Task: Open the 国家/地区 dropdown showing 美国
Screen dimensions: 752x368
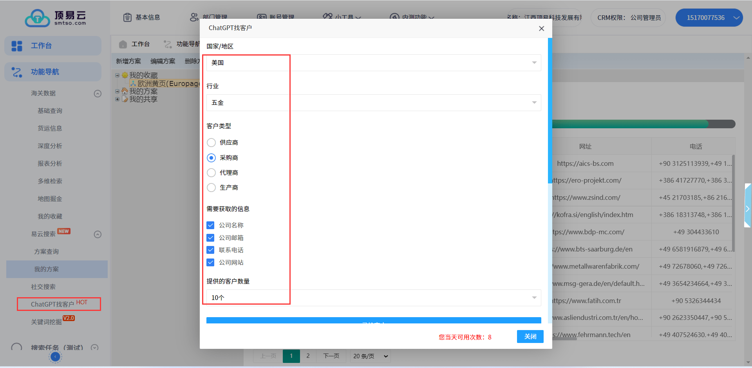Action: tap(373, 63)
